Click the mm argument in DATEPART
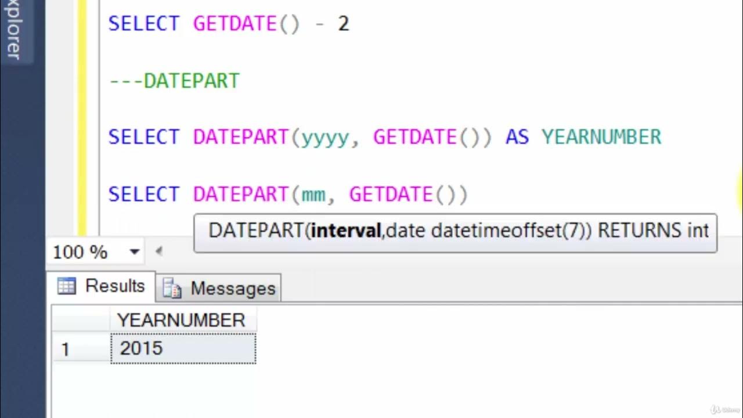 (x=314, y=194)
